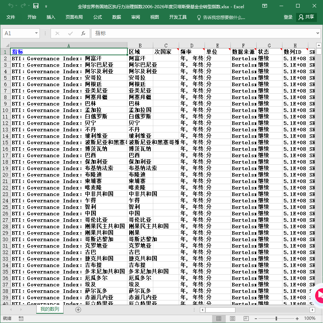Click the 共享 share button
The width and height of the screenshot is (323, 323).
306,17
